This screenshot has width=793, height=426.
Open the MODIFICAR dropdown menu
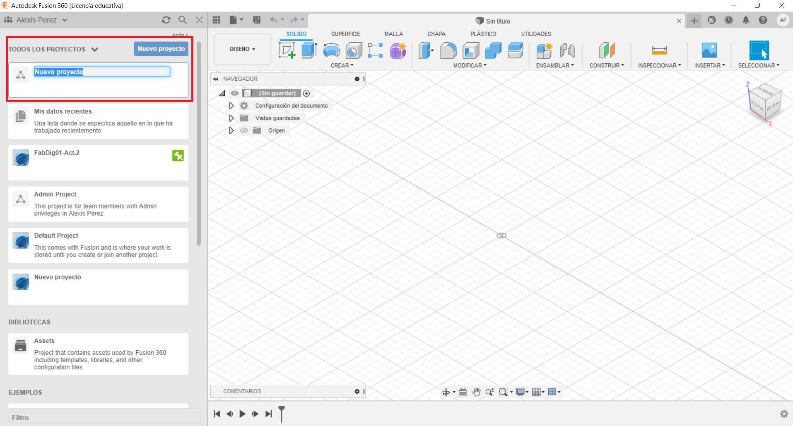(470, 65)
